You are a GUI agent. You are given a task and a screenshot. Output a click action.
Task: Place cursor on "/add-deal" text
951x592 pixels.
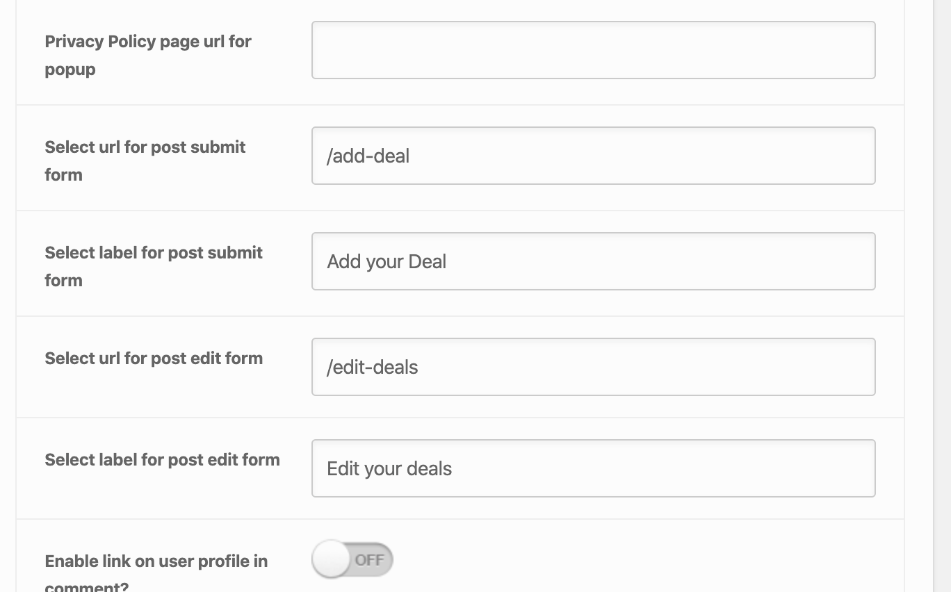click(x=368, y=156)
